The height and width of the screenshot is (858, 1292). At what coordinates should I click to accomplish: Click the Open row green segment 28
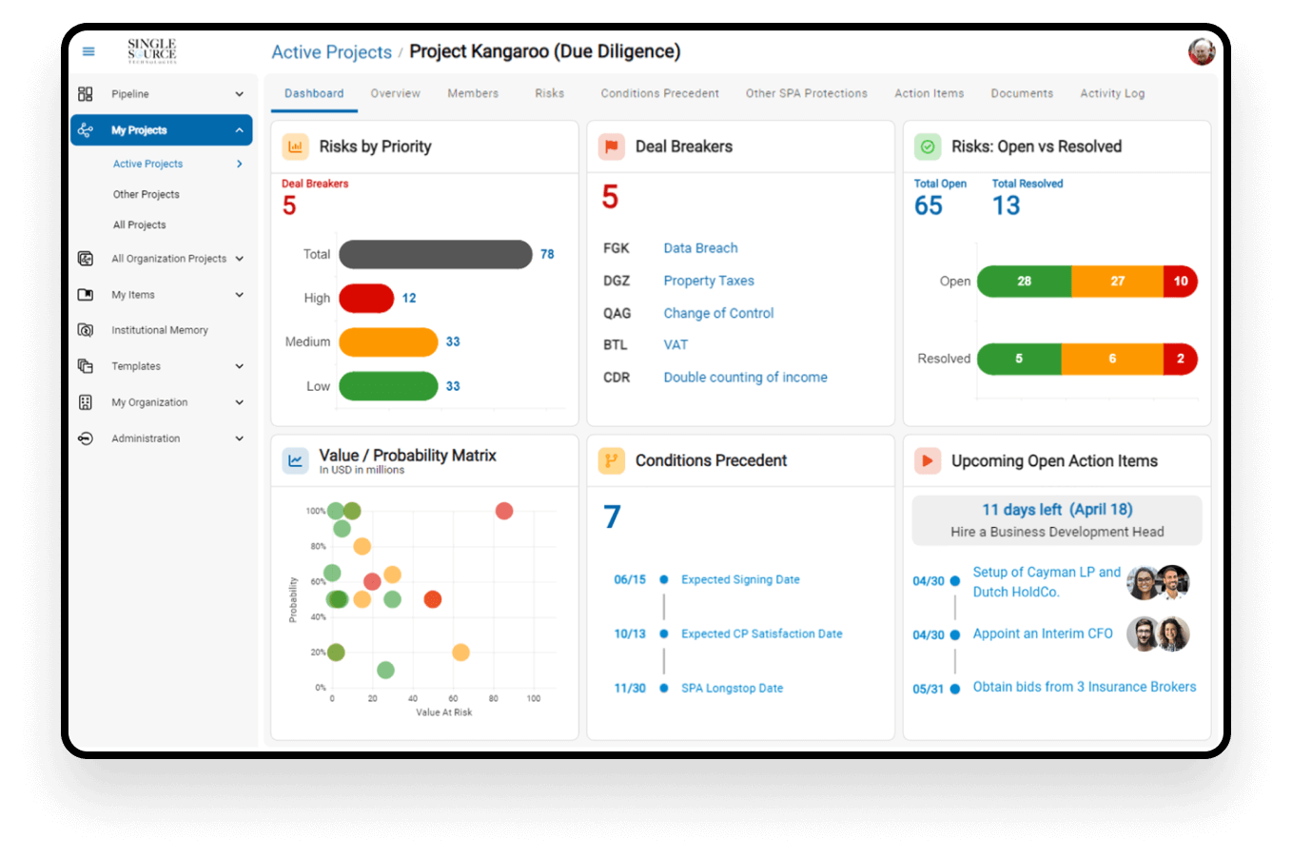1024,281
